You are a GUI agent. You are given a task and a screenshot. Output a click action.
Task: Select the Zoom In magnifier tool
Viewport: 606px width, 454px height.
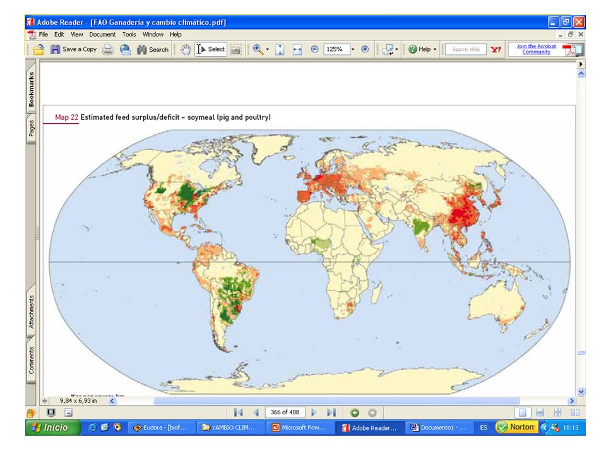258,49
